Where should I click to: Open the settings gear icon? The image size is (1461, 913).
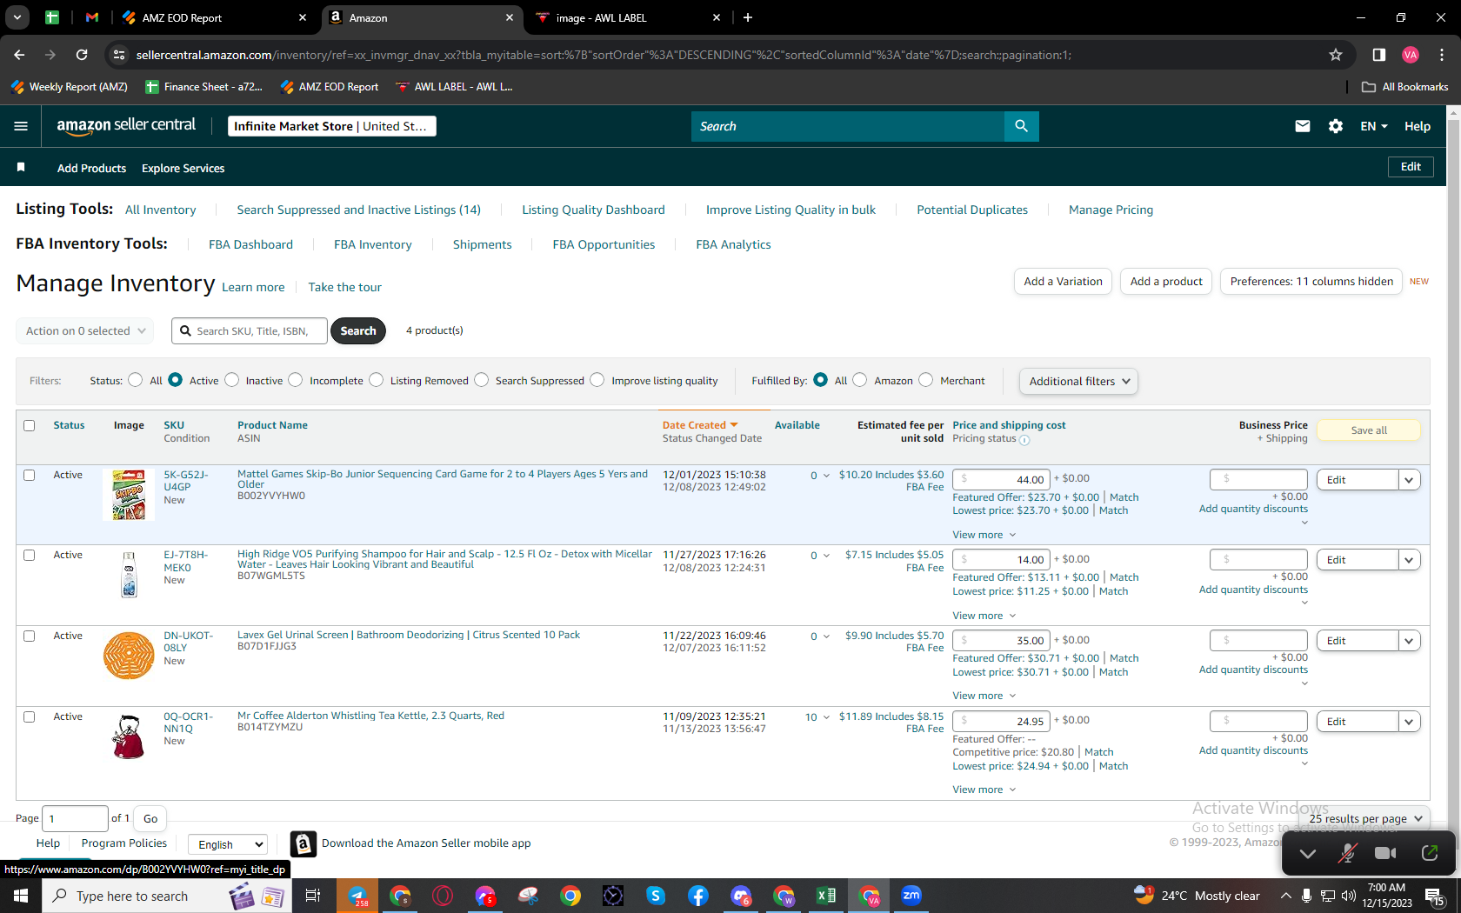[1336, 126]
